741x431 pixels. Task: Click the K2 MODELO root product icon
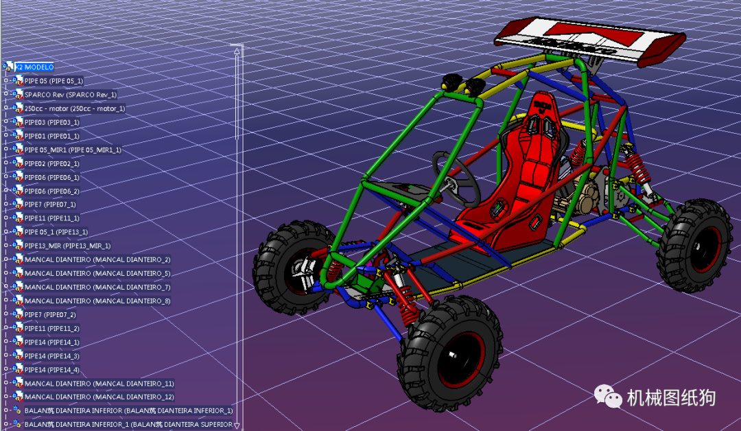(8, 67)
